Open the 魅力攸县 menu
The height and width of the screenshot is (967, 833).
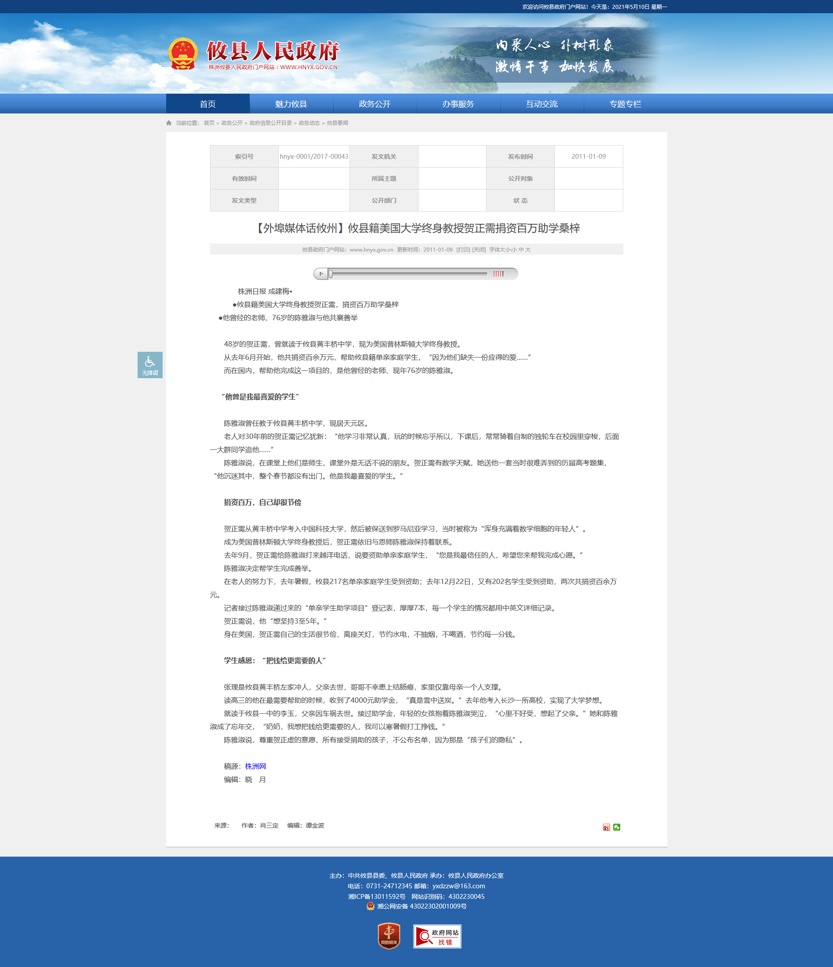(x=291, y=104)
